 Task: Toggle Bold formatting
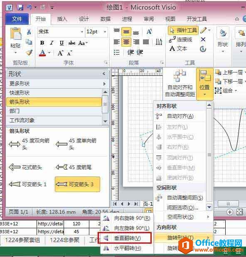tap(42, 43)
